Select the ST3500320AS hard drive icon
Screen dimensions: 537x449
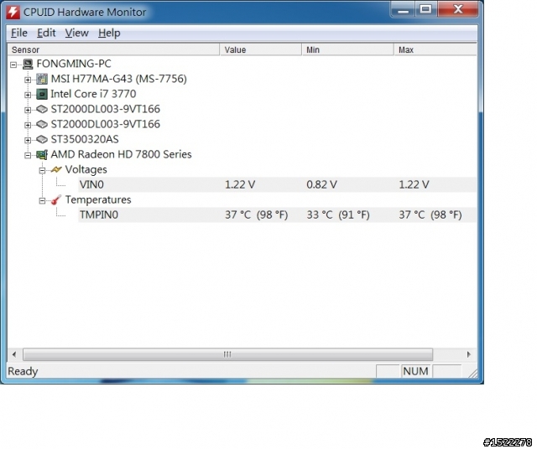click(x=42, y=140)
